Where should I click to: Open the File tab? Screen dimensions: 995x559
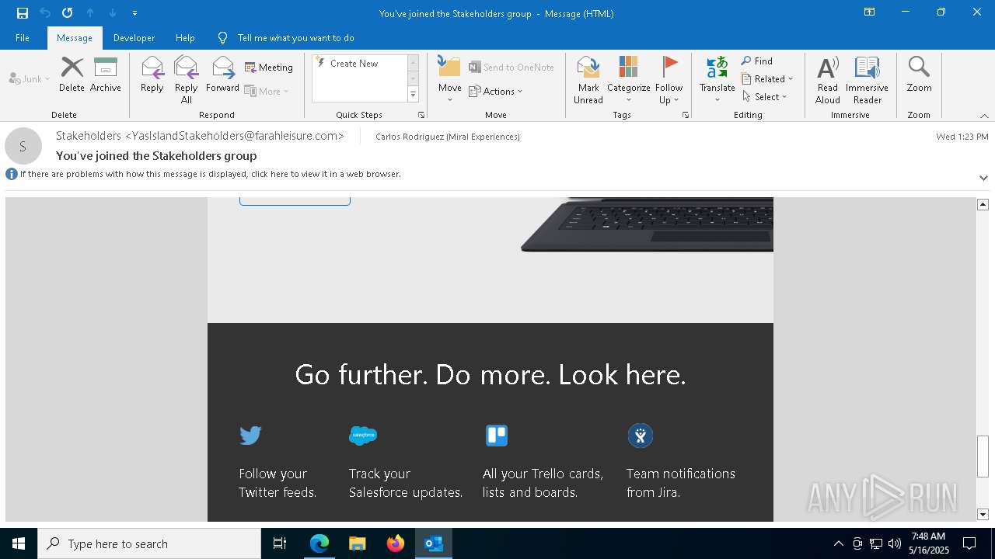[23, 37]
